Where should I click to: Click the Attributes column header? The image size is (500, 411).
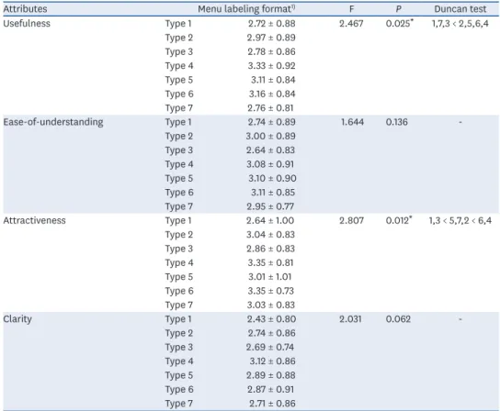click(x=25, y=9)
